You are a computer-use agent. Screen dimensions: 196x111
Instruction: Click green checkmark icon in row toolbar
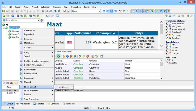pos(59,56)
